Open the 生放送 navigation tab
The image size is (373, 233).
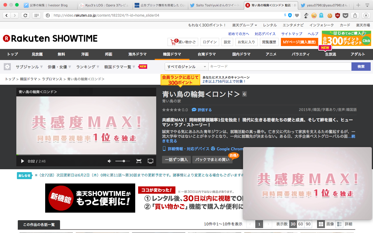(331, 54)
